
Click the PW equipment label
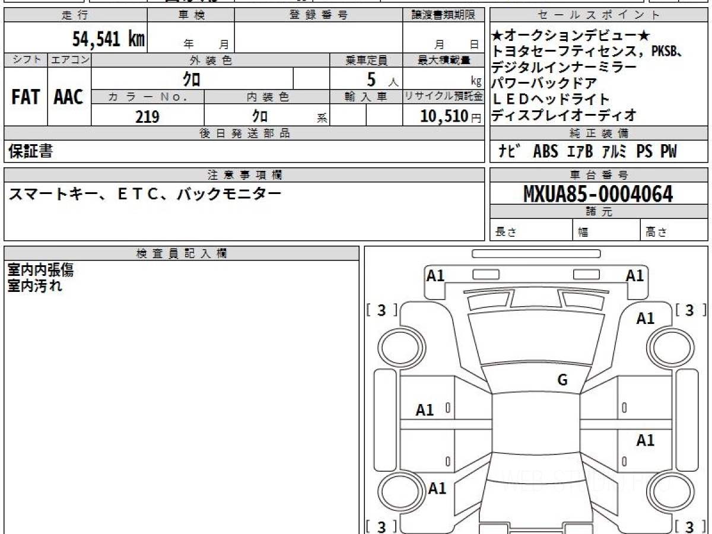click(x=668, y=151)
